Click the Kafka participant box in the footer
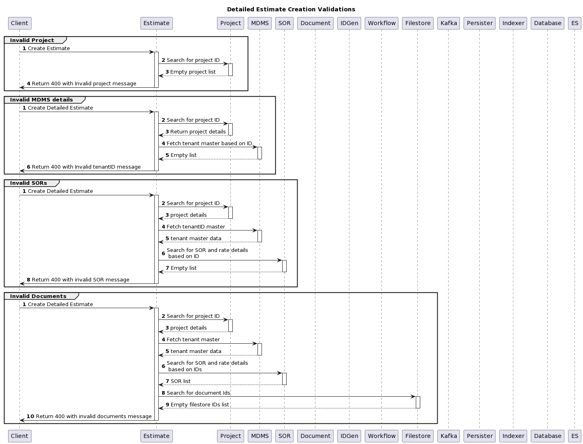The height and width of the screenshot is (444, 583). pyautogui.click(x=449, y=436)
